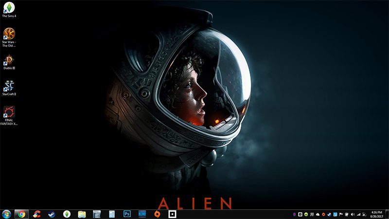Open the network signal tray icon
Screen dimensions: 389x219
(358, 214)
